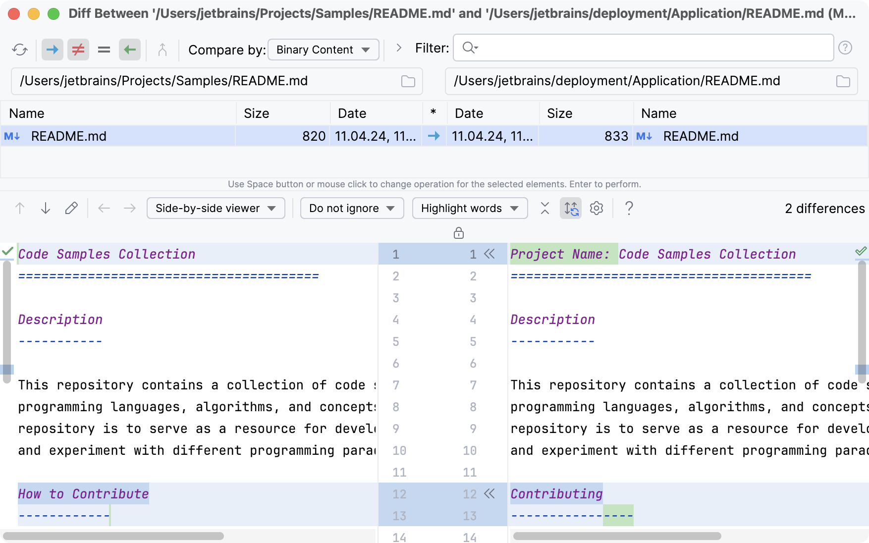Click the Refresh icon in the top toolbar
869x543 pixels.
click(x=20, y=50)
